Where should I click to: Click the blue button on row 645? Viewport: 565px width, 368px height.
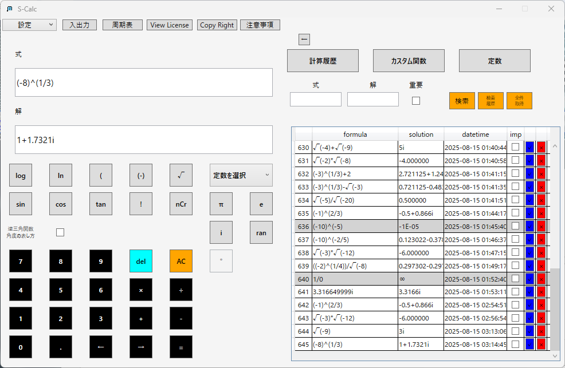(x=529, y=345)
